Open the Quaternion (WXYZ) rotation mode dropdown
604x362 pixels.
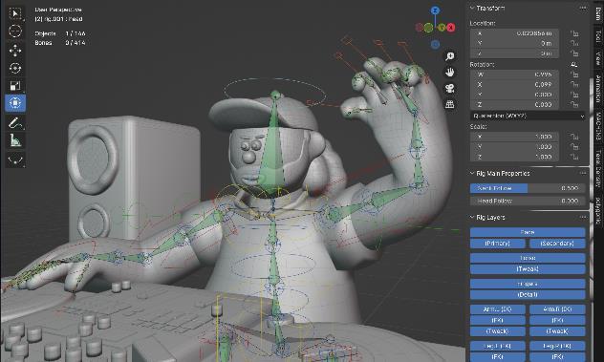point(528,116)
